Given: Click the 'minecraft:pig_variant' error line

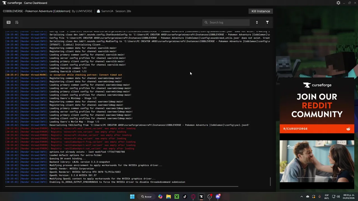Looking at the screenshot, I should click(66, 138).
